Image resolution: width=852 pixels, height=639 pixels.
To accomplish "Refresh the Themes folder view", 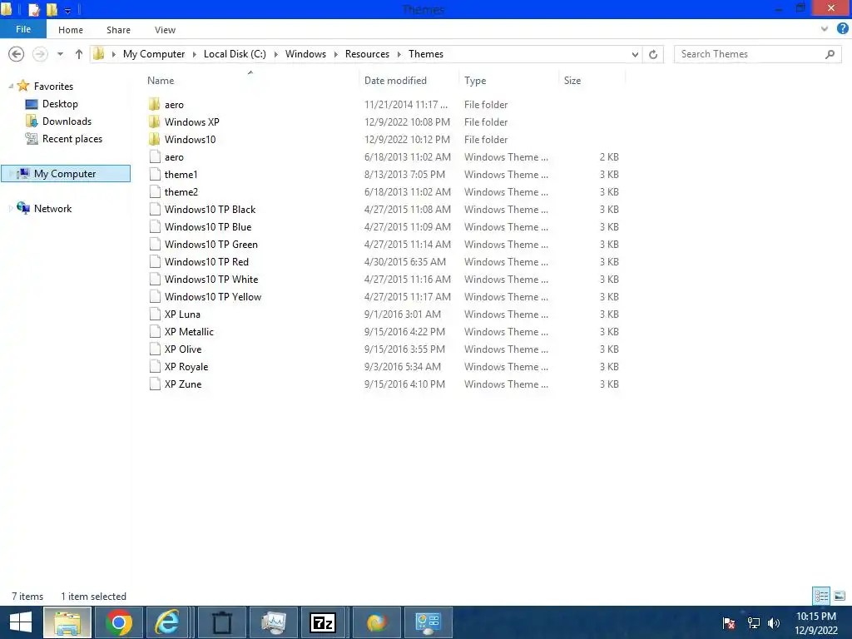I will tap(653, 54).
